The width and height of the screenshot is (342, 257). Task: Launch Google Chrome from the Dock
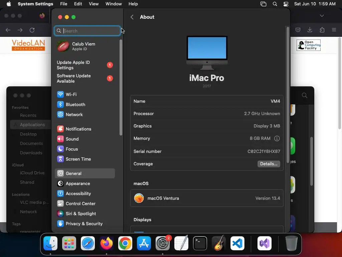click(125, 243)
